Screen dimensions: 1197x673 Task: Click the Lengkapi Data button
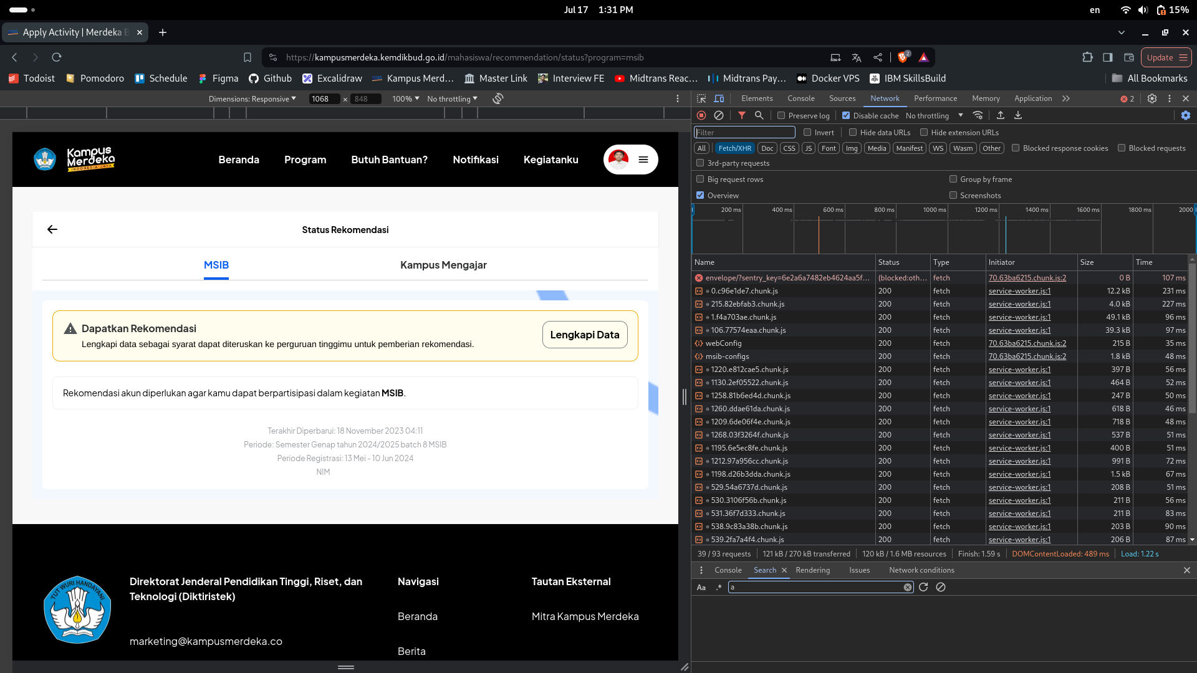click(585, 335)
